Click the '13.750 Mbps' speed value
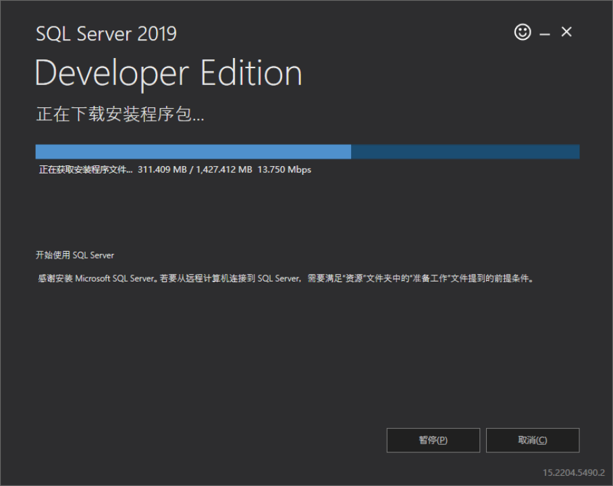This screenshot has width=613, height=486. 284,169
